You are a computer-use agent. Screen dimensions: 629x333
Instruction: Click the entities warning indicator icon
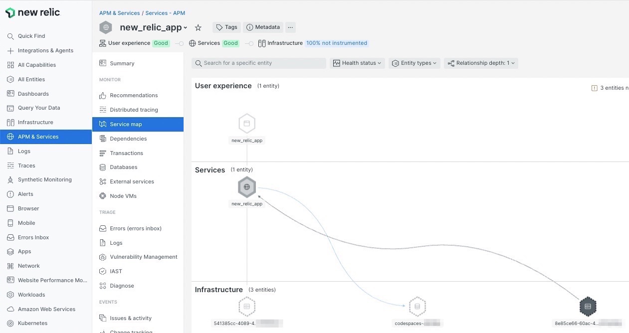click(594, 88)
